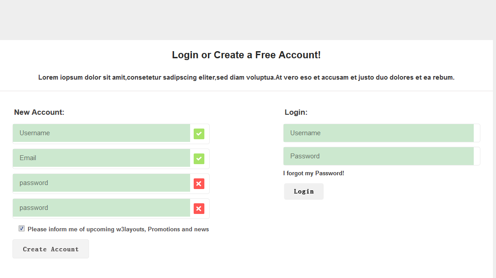Image resolution: width=496 pixels, height=278 pixels.
Task: Open the 'I forgot my Password!' link
Action: 313,173
